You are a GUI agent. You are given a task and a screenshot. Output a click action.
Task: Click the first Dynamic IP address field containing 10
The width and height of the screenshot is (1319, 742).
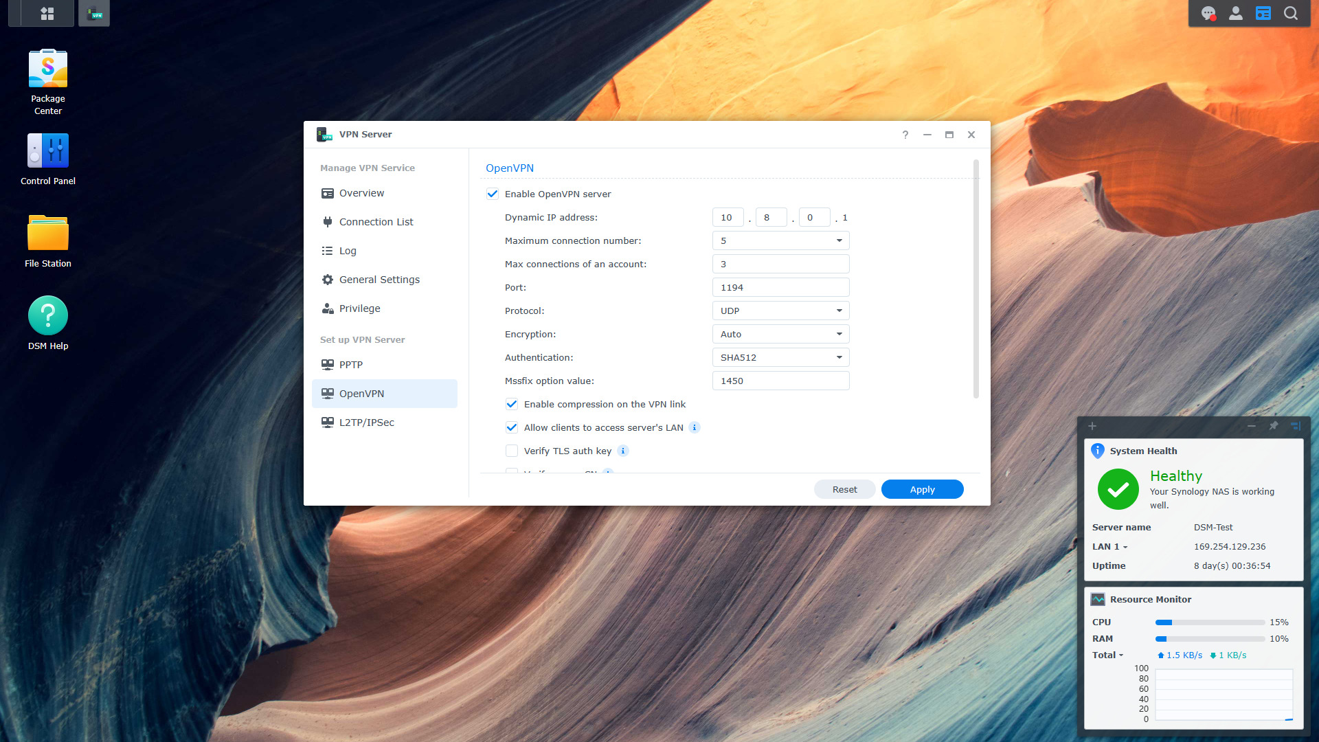coord(728,217)
